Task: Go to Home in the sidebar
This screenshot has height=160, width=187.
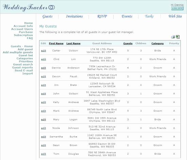Action: coord(28,23)
